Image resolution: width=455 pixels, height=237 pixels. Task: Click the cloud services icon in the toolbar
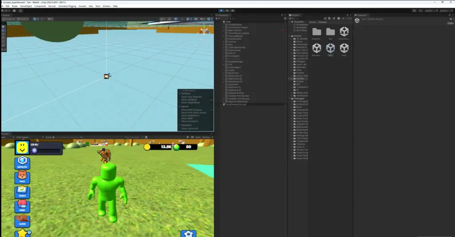[14, 11]
